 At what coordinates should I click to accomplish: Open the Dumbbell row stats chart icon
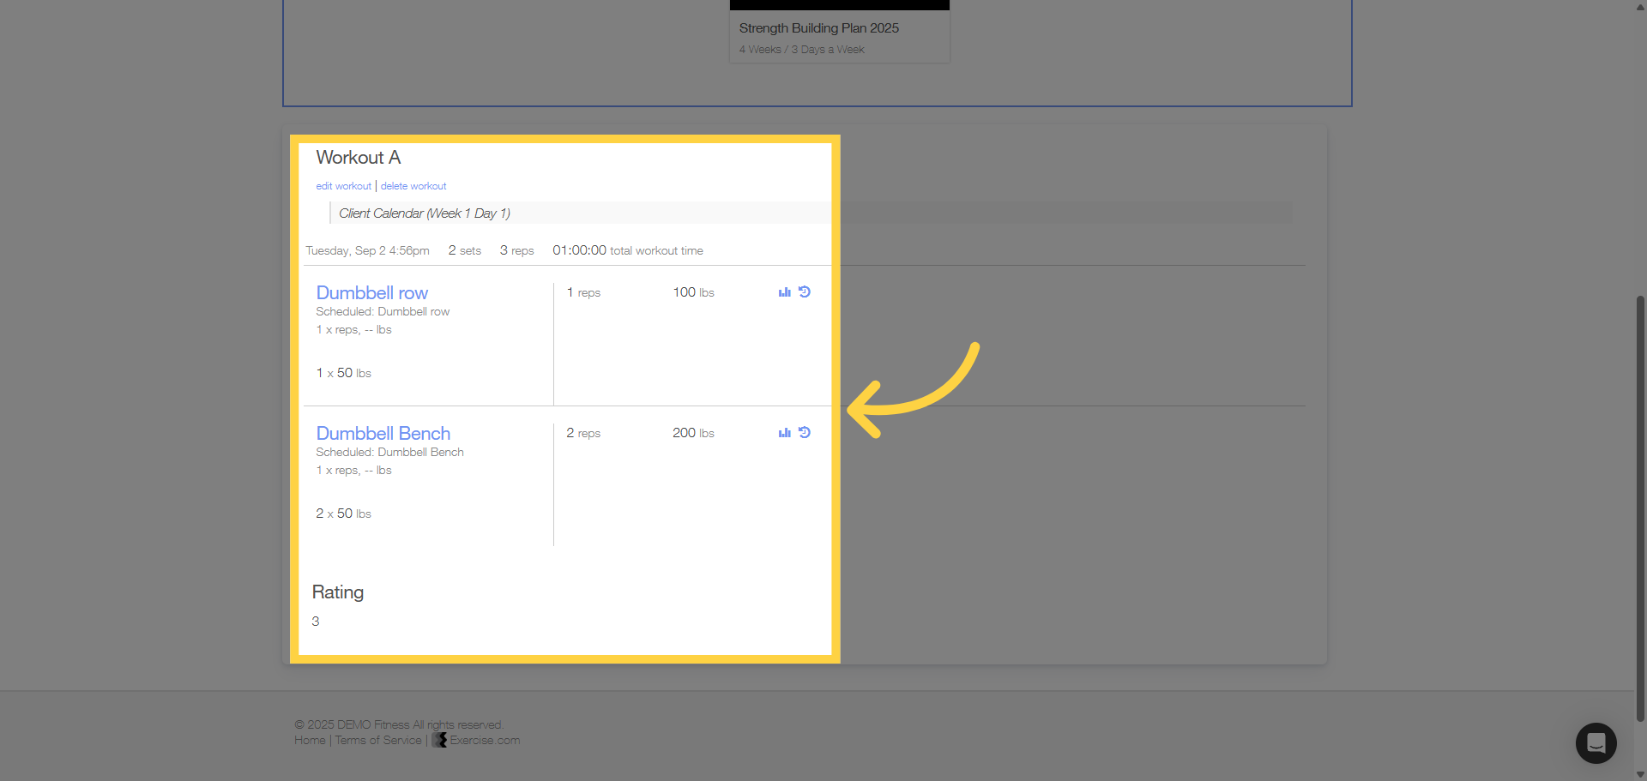click(784, 292)
